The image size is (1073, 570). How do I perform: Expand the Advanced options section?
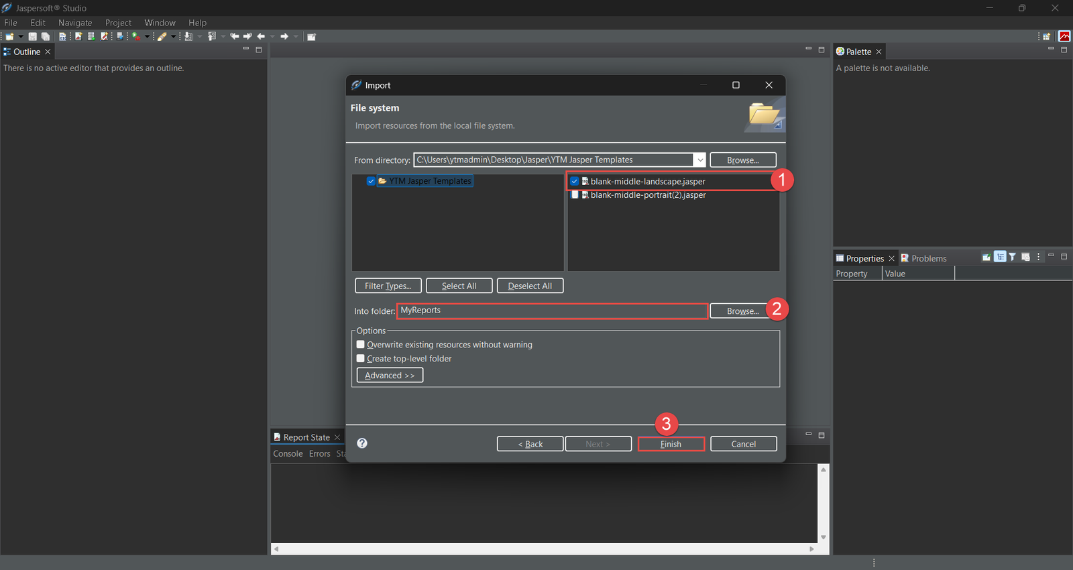[x=390, y=376]
